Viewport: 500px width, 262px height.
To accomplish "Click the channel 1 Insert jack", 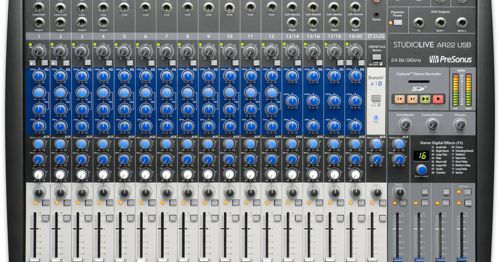I will (x=39, y=22).
